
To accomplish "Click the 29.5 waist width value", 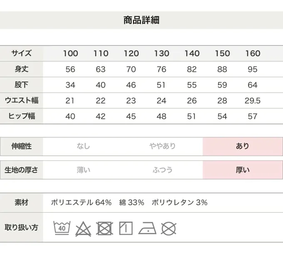I will (253, 101).
